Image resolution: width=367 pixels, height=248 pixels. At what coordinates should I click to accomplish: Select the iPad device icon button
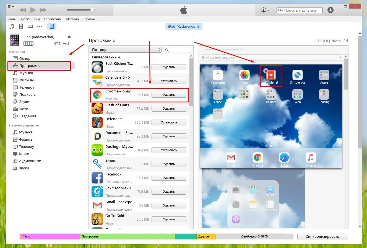pyautogui.click(x=52, y=27)
